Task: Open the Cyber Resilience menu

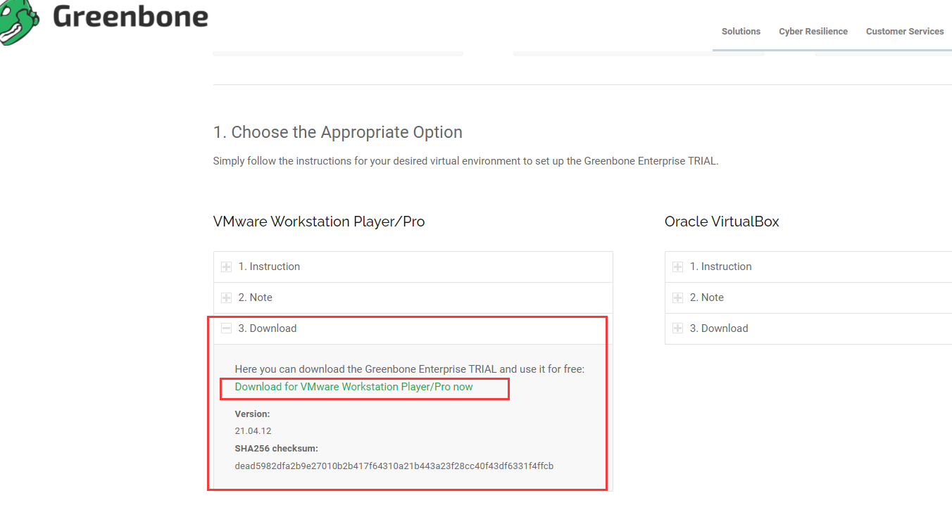Action: (813, 32)
